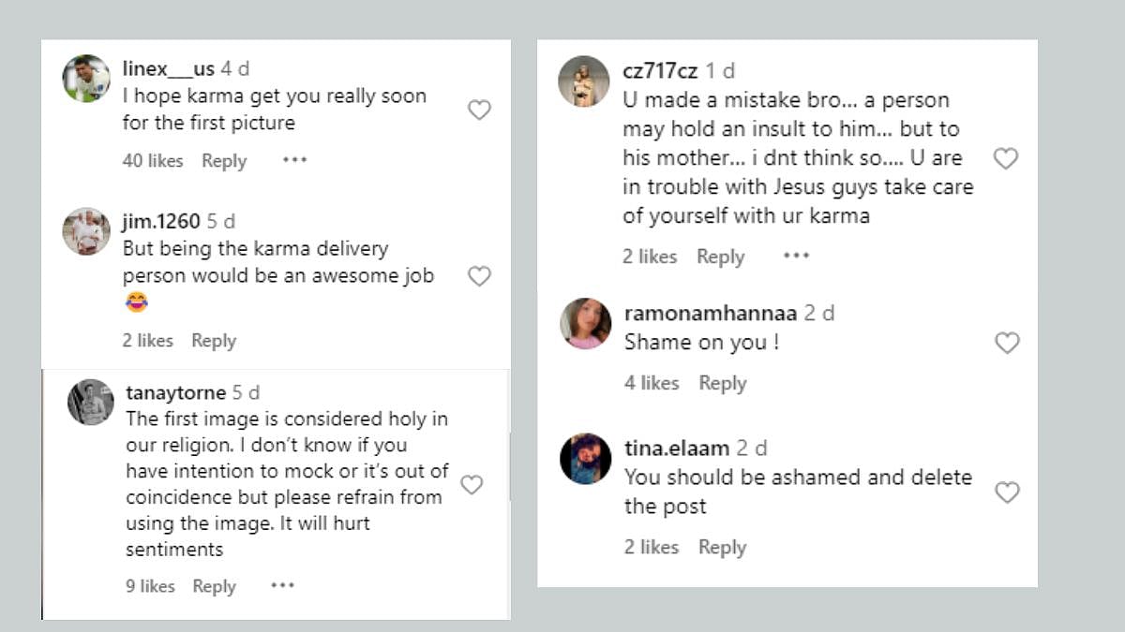Open three-dot menu on tanaytorne's comment
Image resolution: width=1125 pixels, height=632 pixels.
click(x=282, y=585)
